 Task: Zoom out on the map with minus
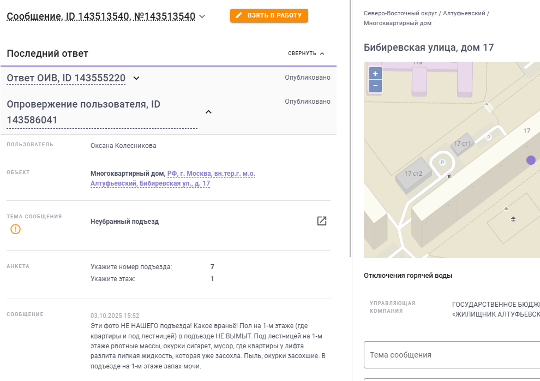click(375, 86)
